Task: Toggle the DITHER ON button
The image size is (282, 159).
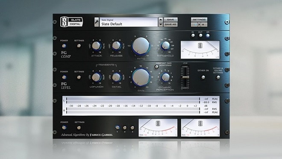Action: point(203,77)
